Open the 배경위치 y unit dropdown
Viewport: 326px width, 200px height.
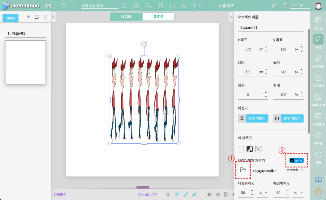click(x=298, y=193)
